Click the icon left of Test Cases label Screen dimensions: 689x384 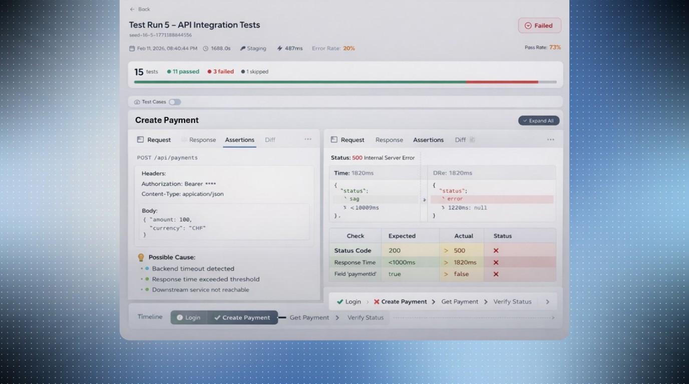(137, 102)
